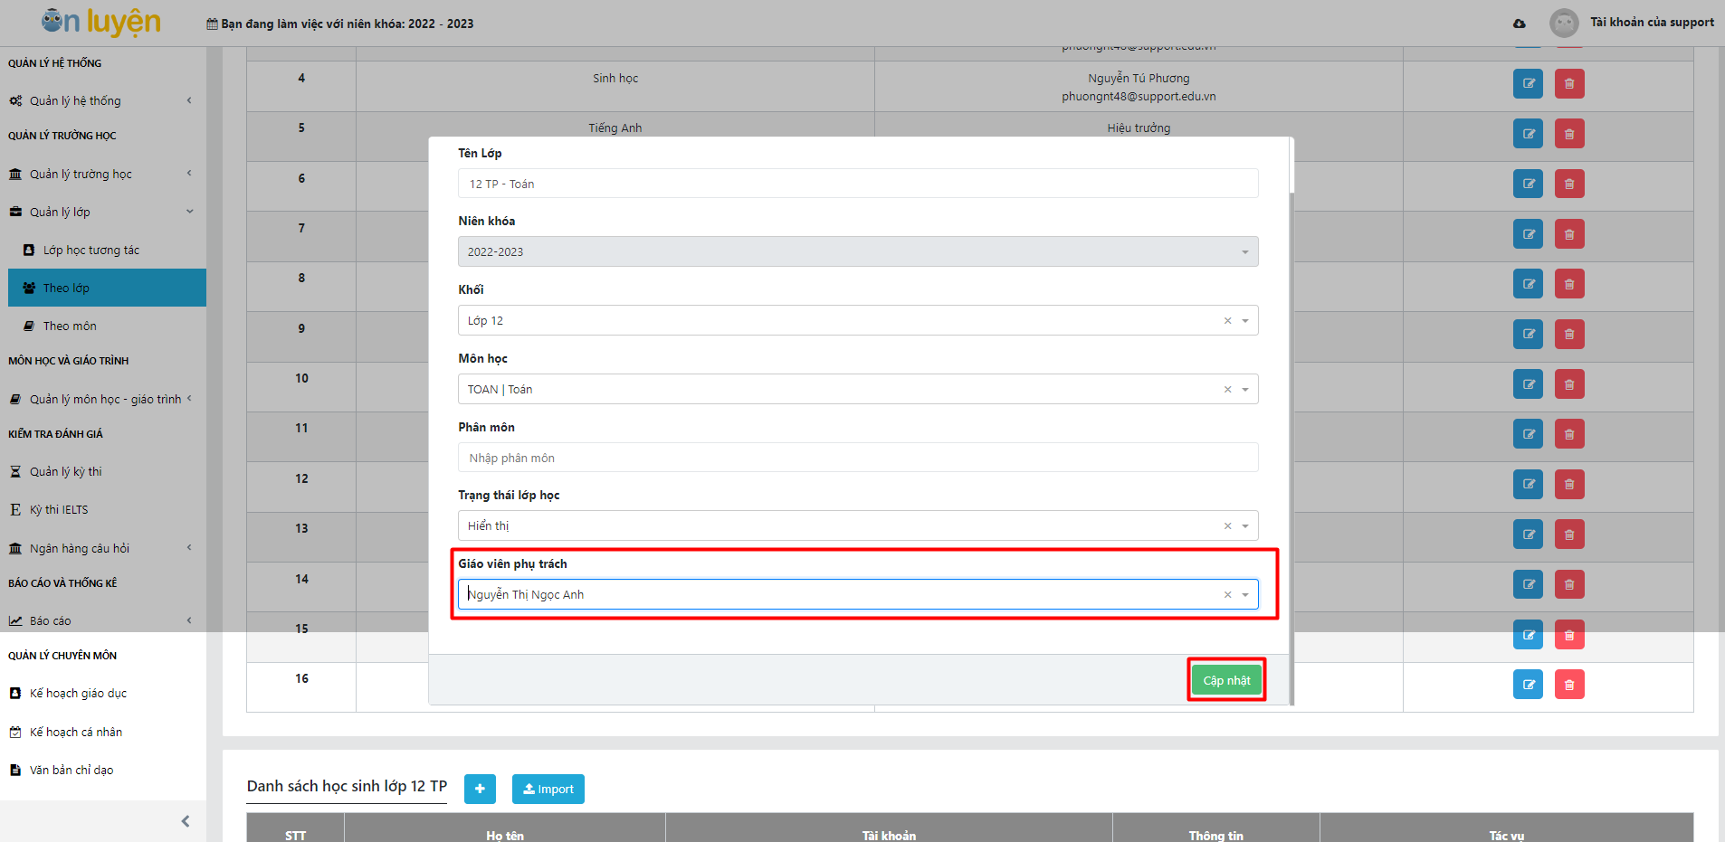
Task: Open the support account avatar
Action: click(1563, 23)
